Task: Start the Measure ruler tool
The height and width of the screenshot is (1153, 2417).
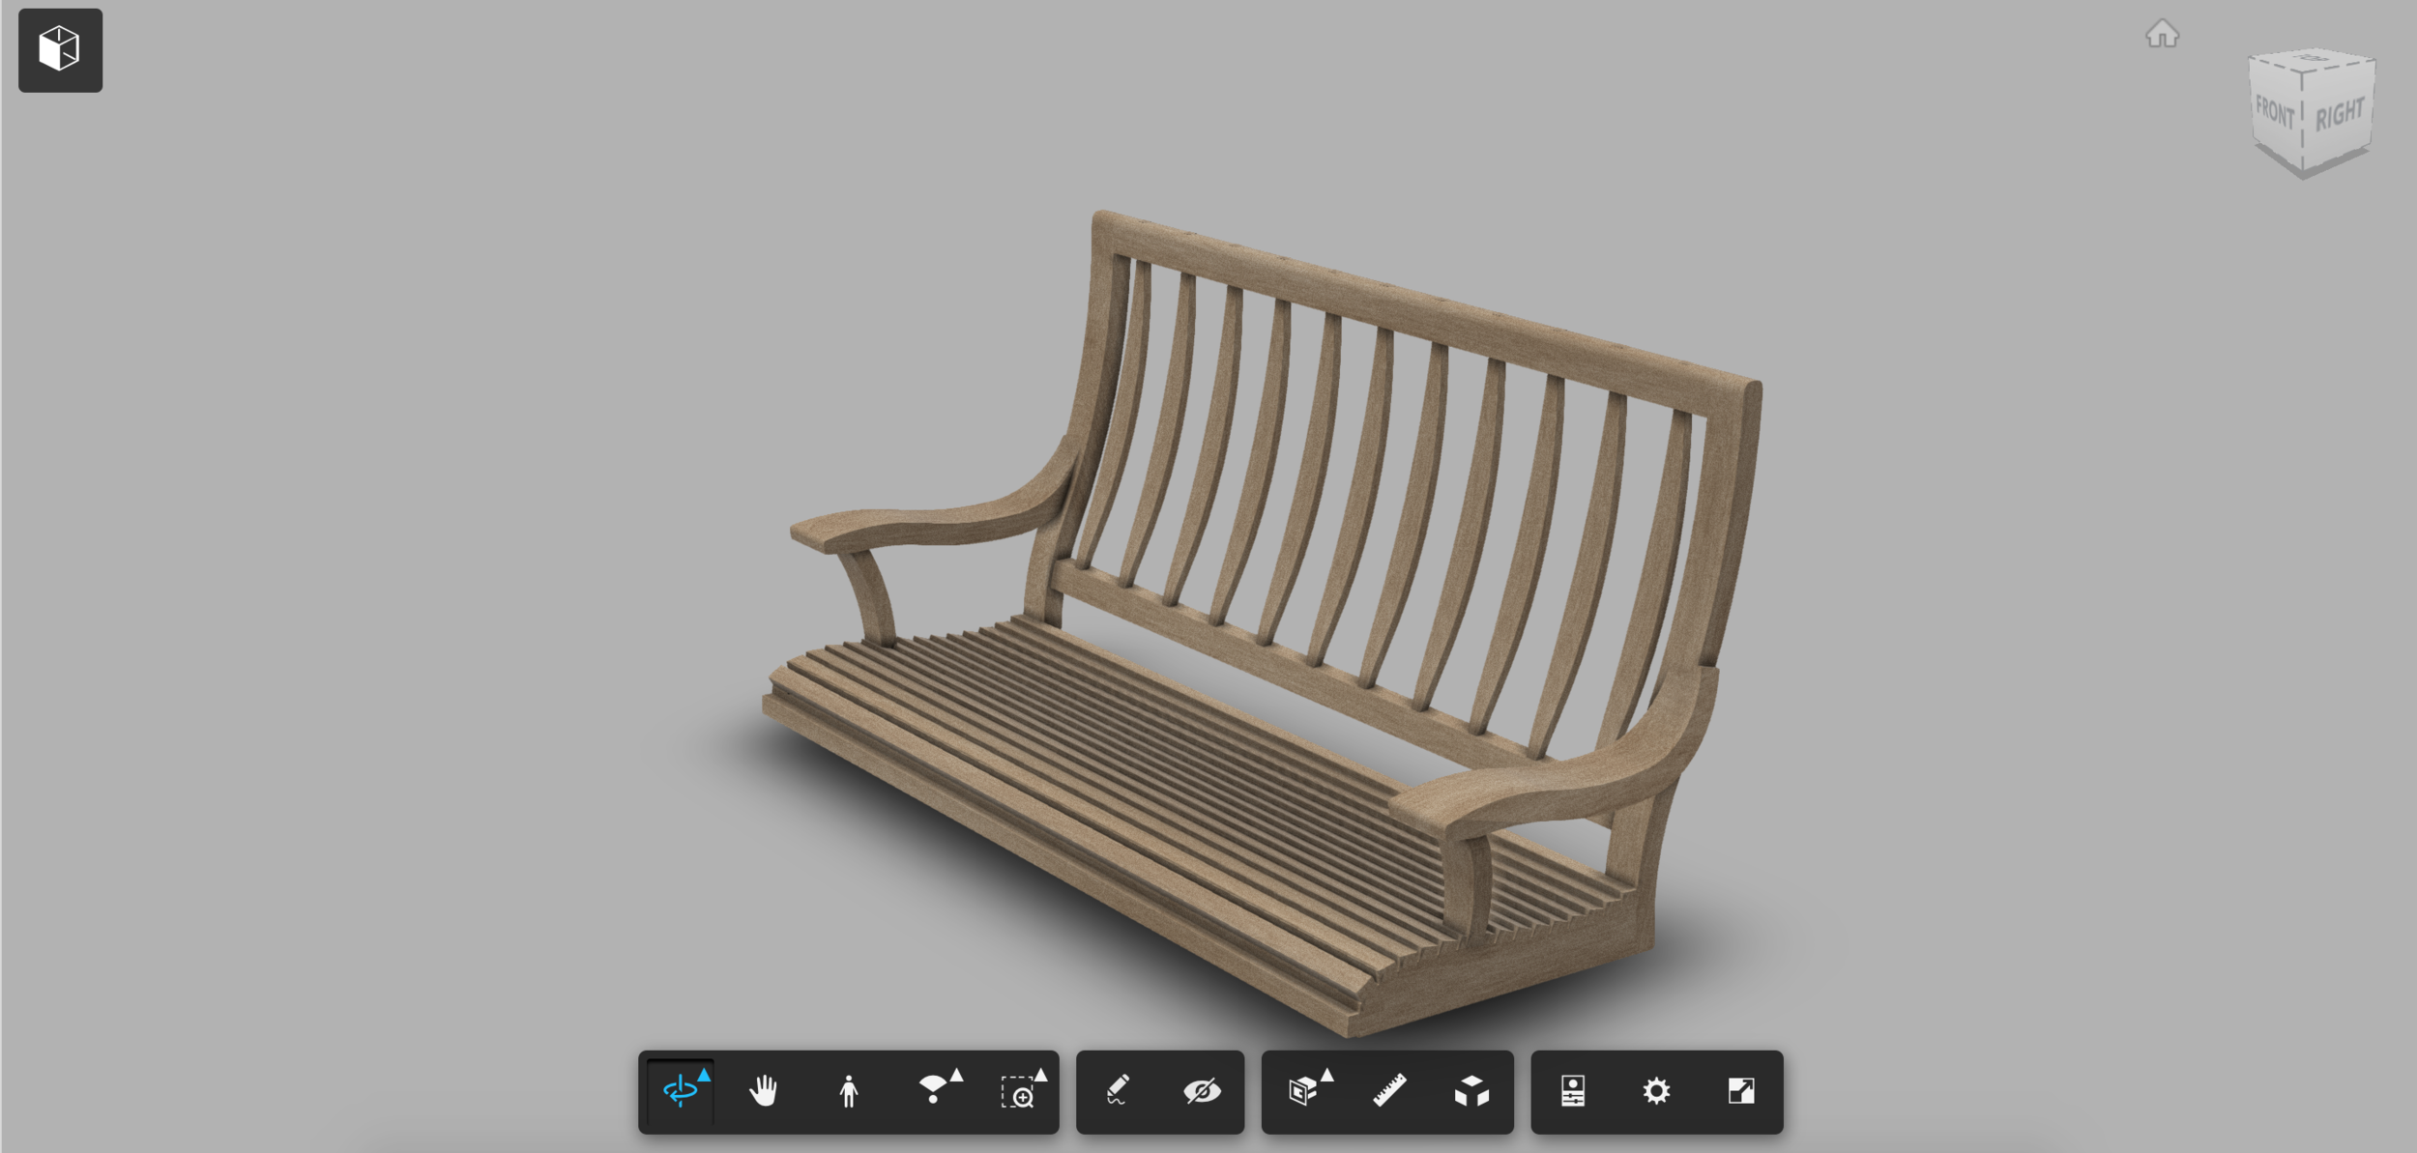Action: pos(1389,1091)
